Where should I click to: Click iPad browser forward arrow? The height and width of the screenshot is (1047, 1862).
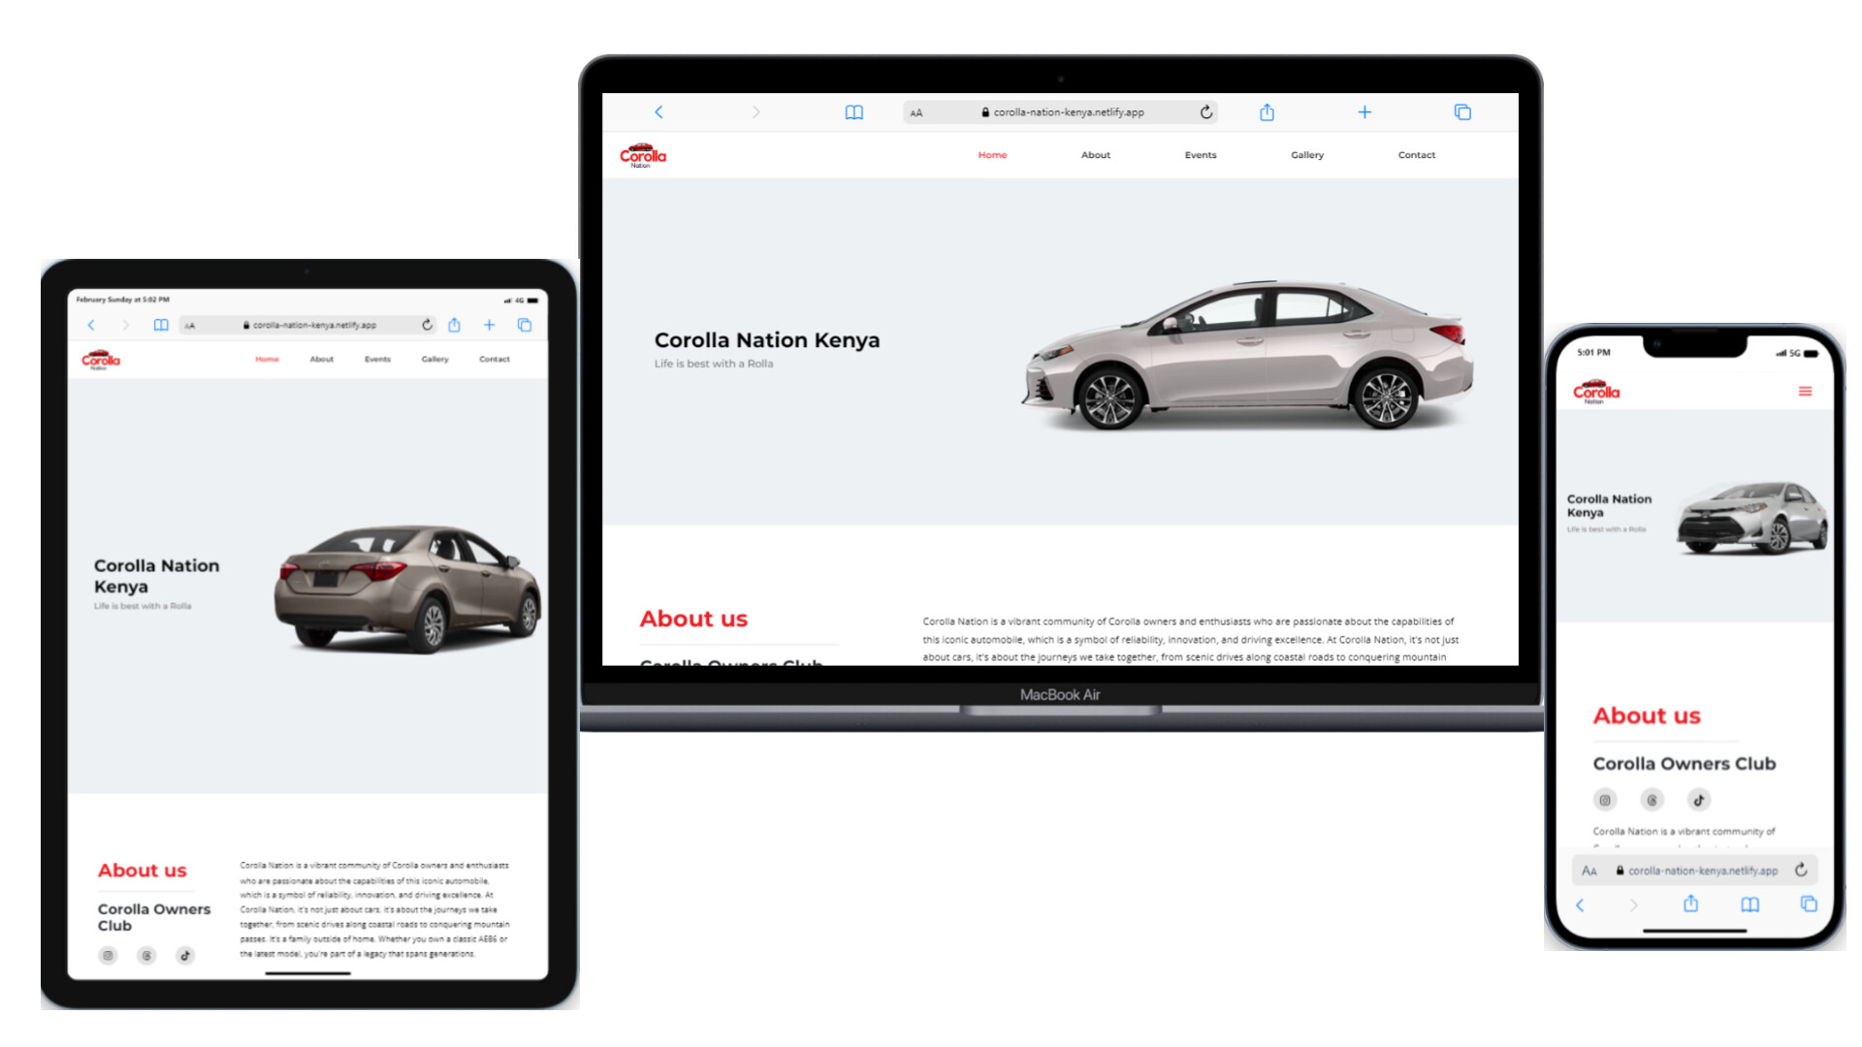(x=124, y=325)
